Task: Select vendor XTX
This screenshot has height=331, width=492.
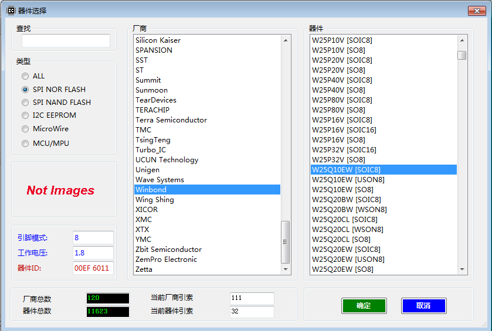Action: (207, 230)
